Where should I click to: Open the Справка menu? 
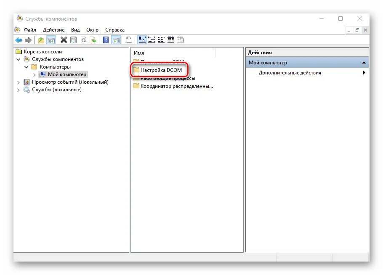click(x=115, y=30)
